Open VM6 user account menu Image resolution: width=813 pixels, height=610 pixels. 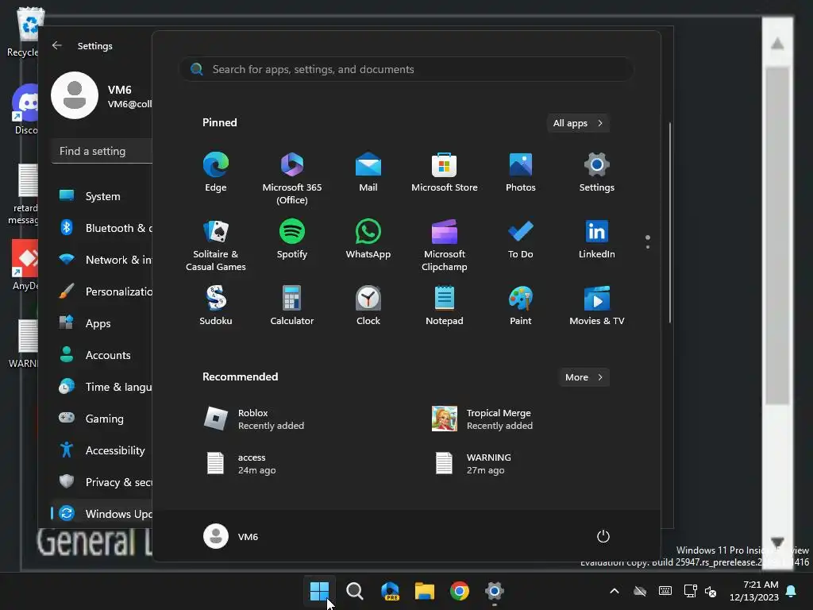[x=231, y=536]
